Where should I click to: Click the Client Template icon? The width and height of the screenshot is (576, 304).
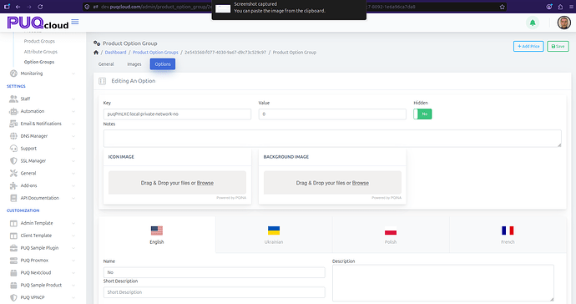[x=13, y=236]
